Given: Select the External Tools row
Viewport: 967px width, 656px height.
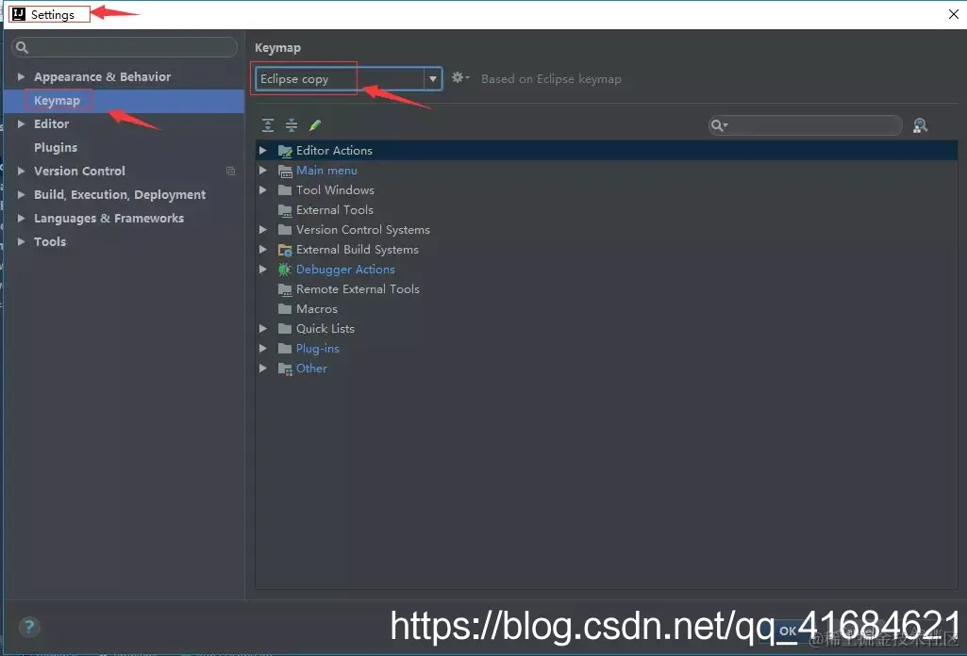Looking at the screenshot, I should coord(607,210).
